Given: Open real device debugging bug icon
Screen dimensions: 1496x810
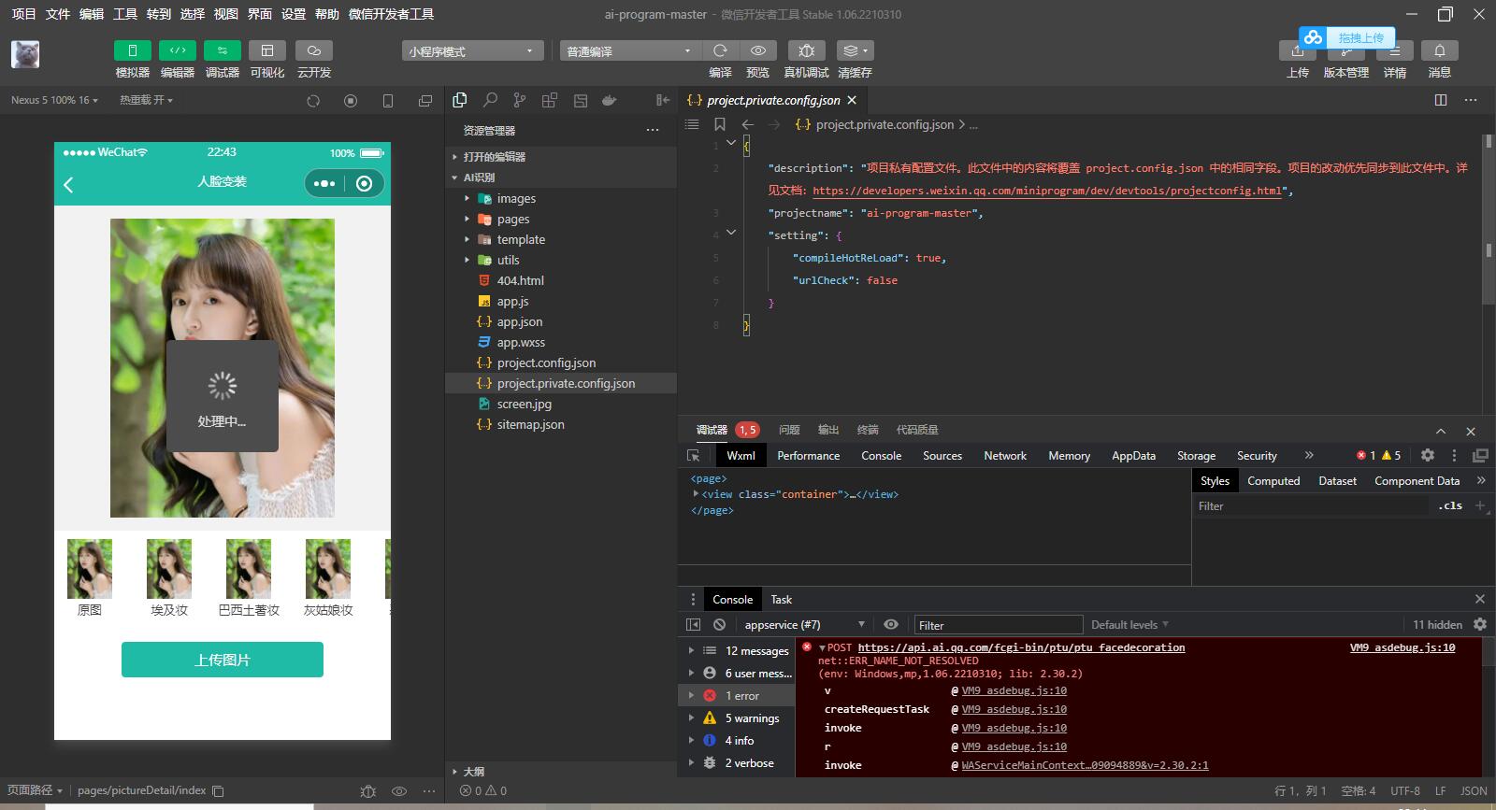Looking at the screenshot, I should [806, 50].
